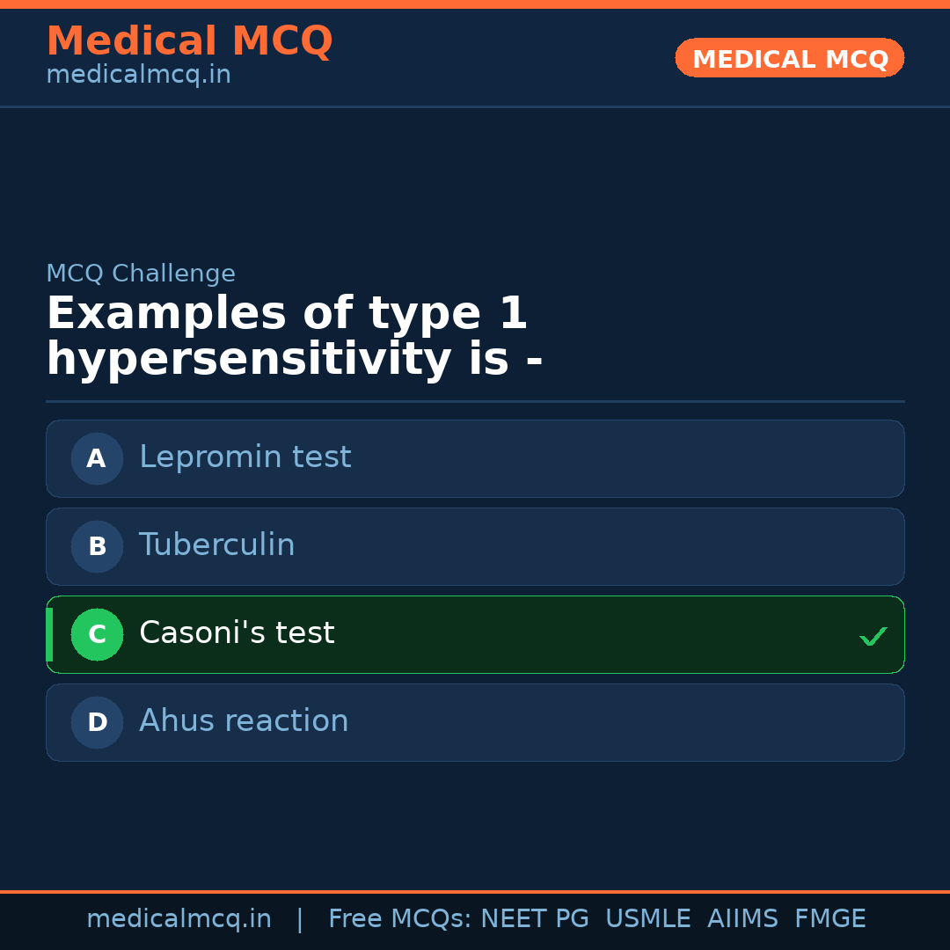
Task: Select option A Lepromin test
Action: pyautogui.click(x=475, y=458)
